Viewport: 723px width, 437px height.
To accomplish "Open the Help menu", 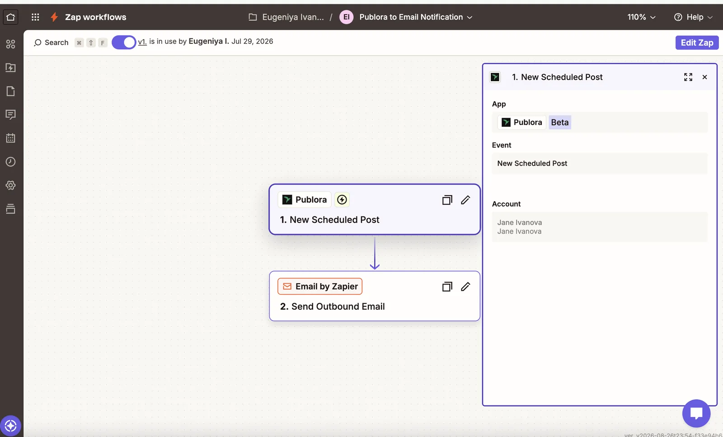I will [x=693, y=17].
